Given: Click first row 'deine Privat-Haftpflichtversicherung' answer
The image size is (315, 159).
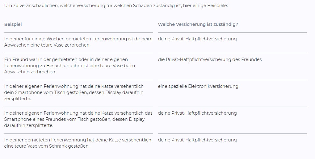Looking at the screenshot, I should point(197,39).
